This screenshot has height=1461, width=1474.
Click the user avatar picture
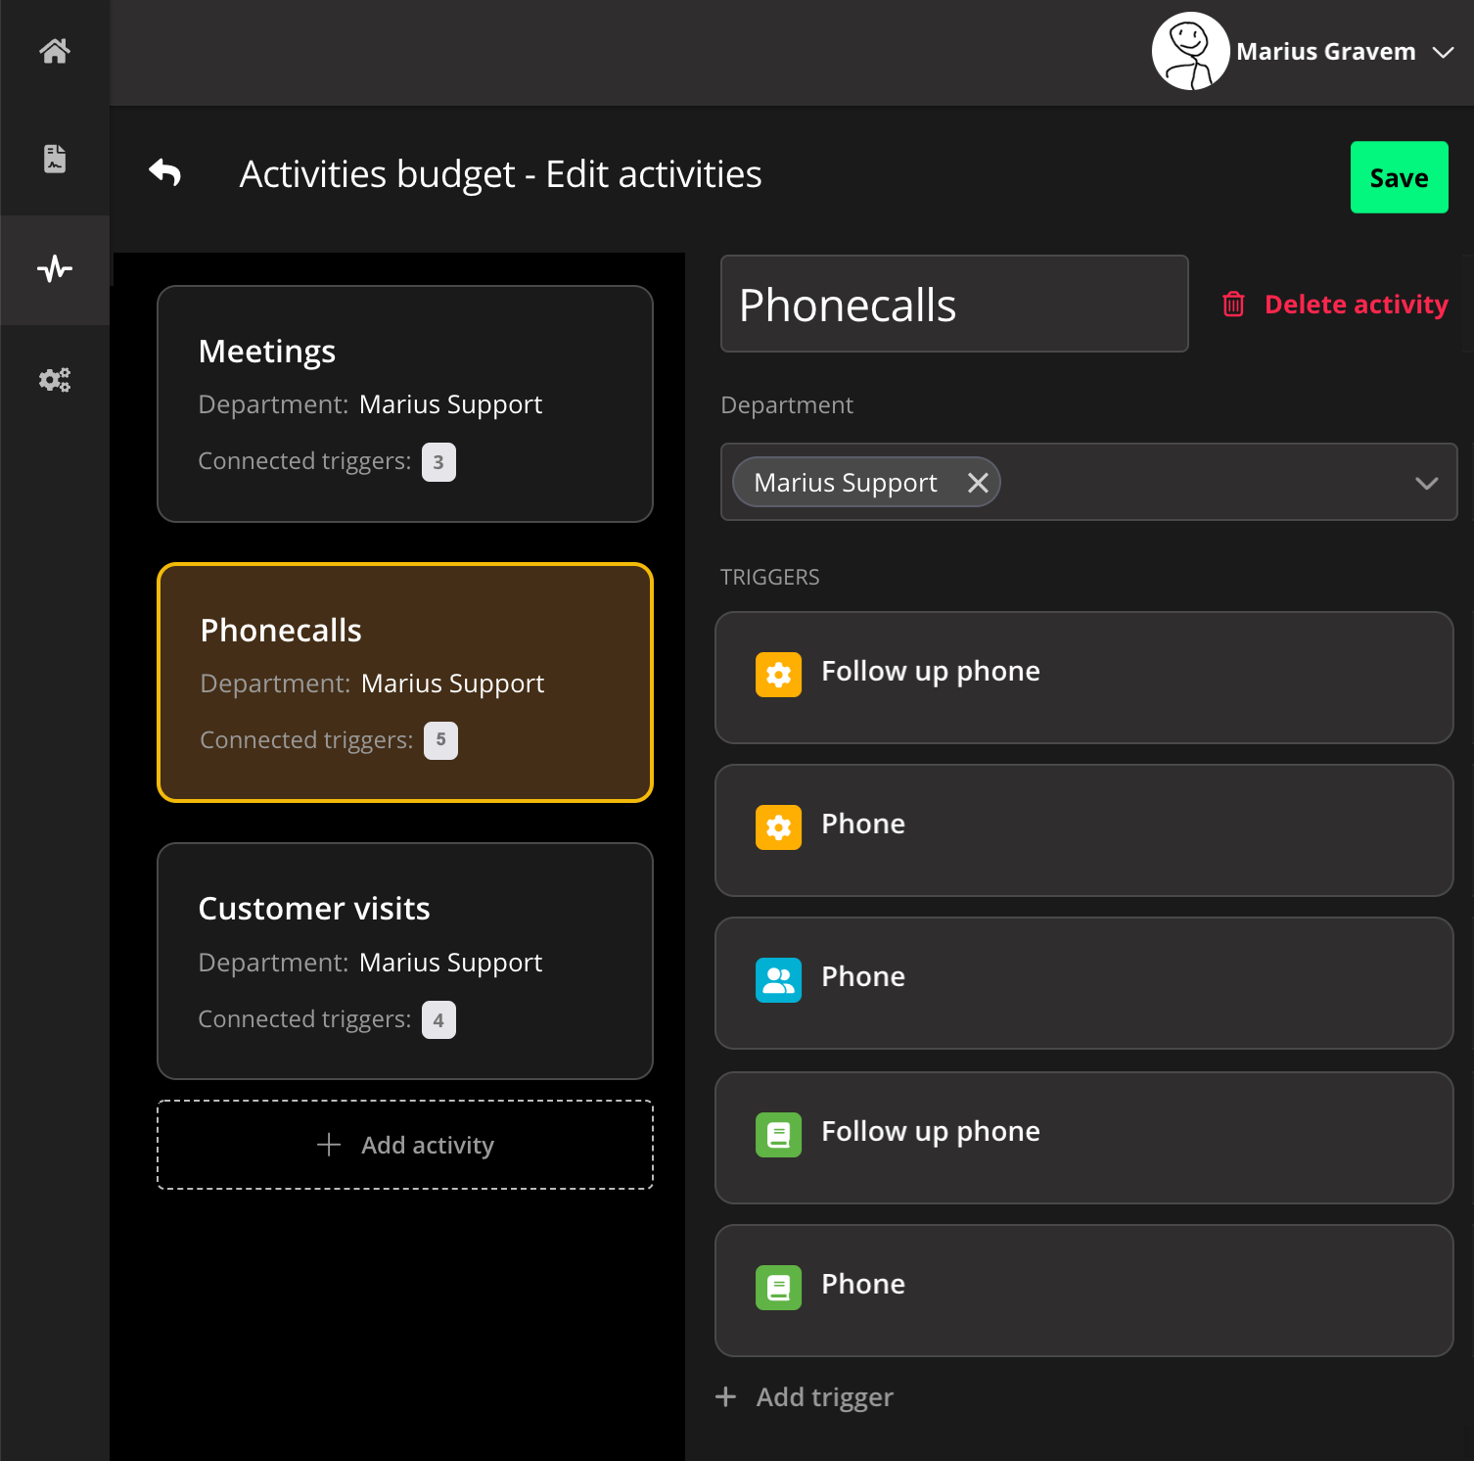point(1190,51)
